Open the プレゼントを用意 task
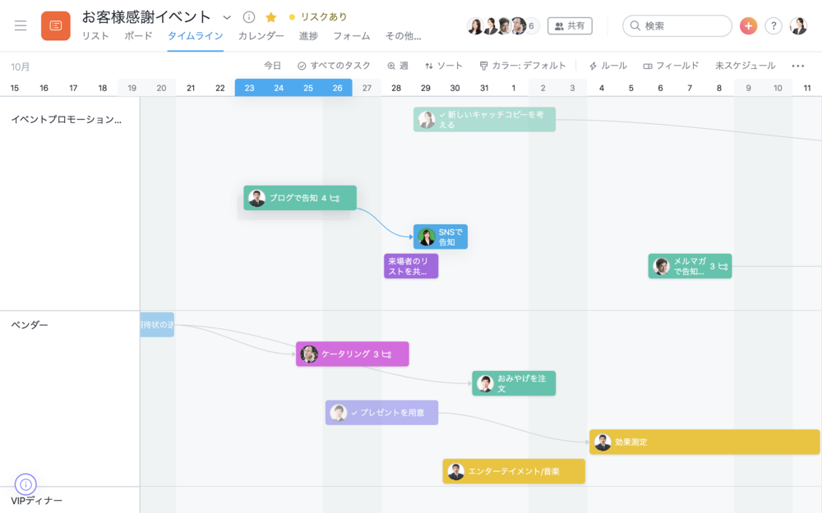Screen dimensions: 822x513 tap(381, 413)
